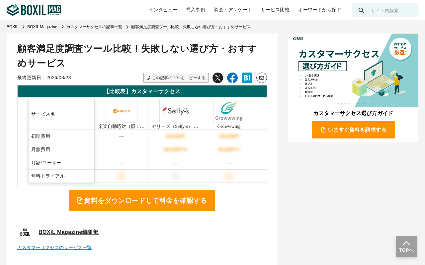Screen dimensions: 425x265
Task: Copy article URL with この記事のURLをコピーする button
Action: [176, 78]
